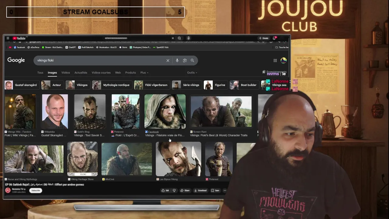The width and height of the screenshot is (389, 219).
Task: Open the Screen Rant character traits image
Action: (221, 112)
